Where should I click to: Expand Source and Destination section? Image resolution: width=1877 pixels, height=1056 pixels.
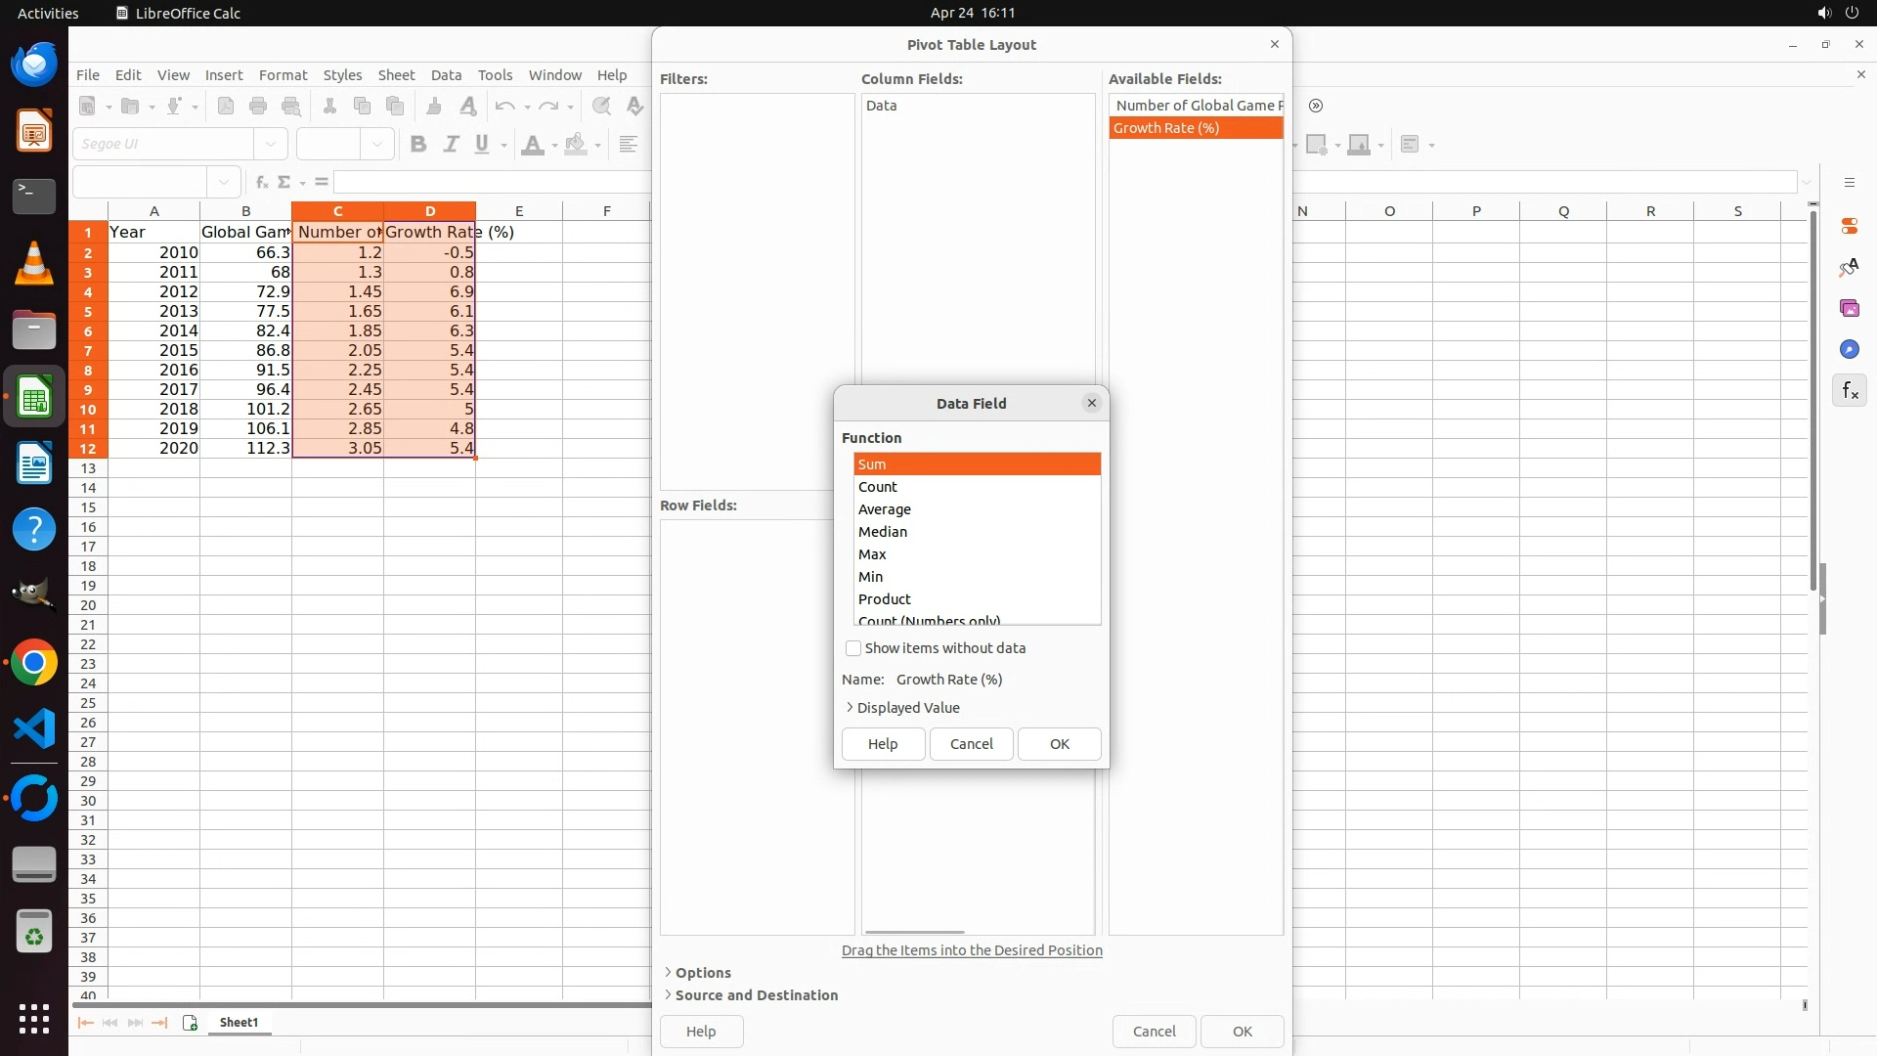click(756, 995)
